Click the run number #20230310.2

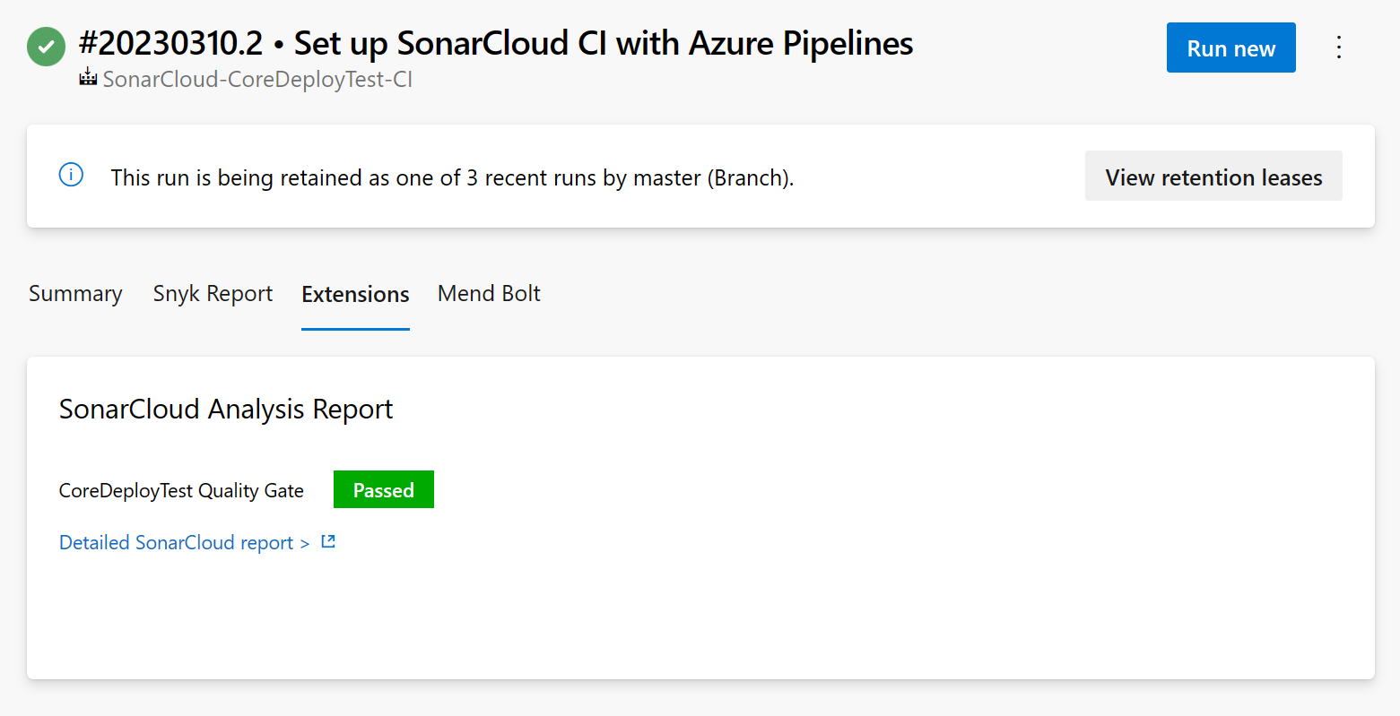[170, 43]
